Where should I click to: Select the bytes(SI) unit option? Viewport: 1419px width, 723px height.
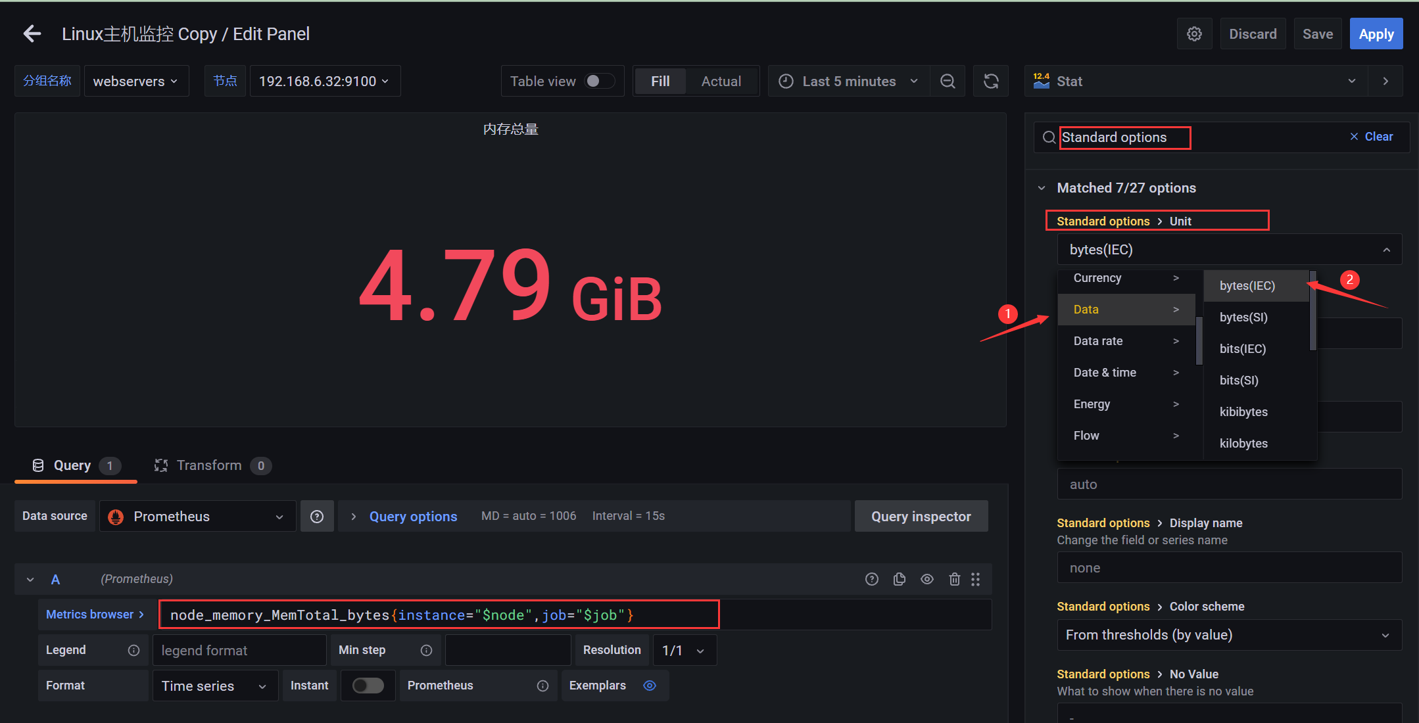1256,317
